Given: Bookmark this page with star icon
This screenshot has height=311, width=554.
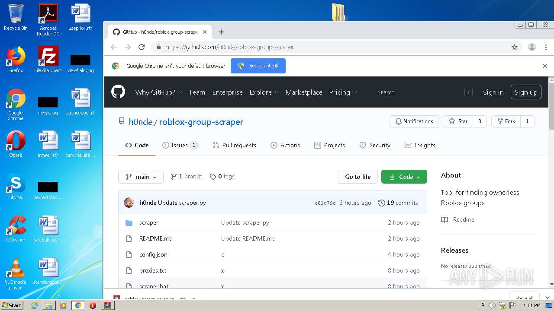Looking at the screenshot, I should [x=515, y=47].
